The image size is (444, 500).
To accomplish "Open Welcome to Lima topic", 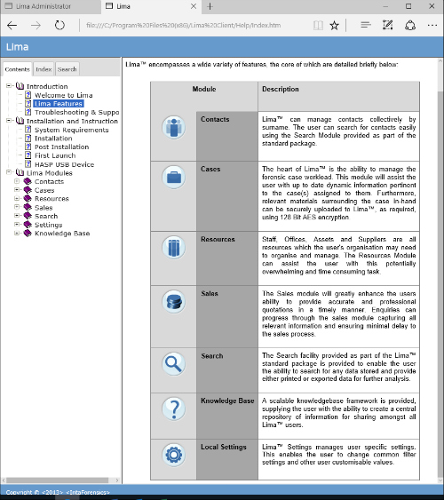I will [x=63, y=95].
